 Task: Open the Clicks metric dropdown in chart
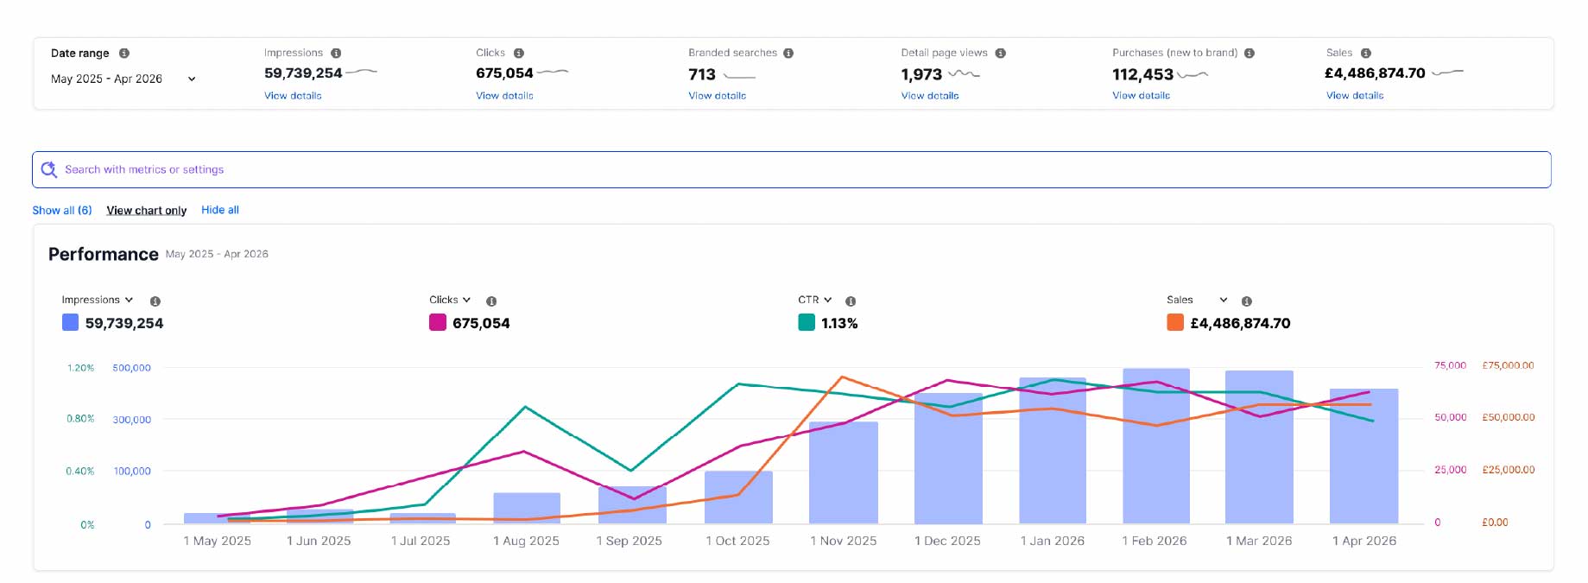450,300
